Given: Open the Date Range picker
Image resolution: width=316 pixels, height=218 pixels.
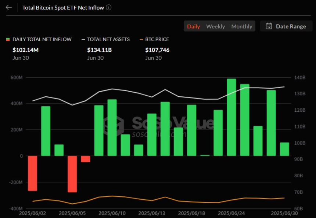Looking at the screenshot, I should (286, 26).
